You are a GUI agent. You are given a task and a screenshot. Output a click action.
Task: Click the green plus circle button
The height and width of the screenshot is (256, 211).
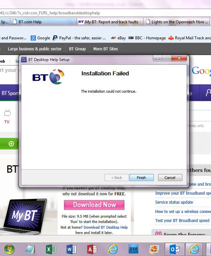coord(11,144)
